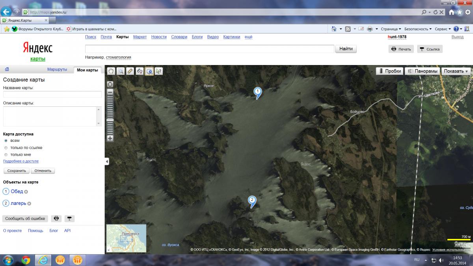Click the map zoom out minus button

(x=110, y=92)
